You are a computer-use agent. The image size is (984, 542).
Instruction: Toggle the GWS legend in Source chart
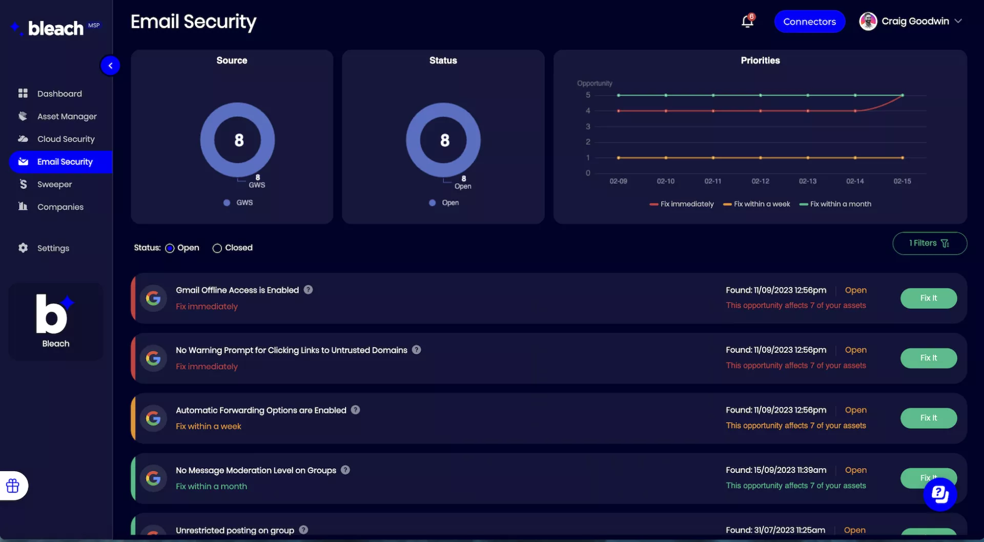point(238,203)
